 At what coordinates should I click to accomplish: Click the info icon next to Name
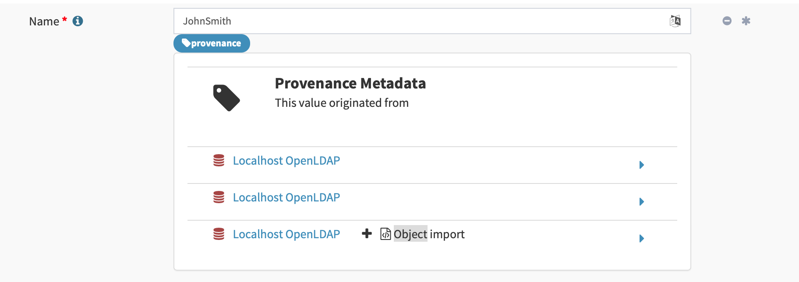(78, 21)
